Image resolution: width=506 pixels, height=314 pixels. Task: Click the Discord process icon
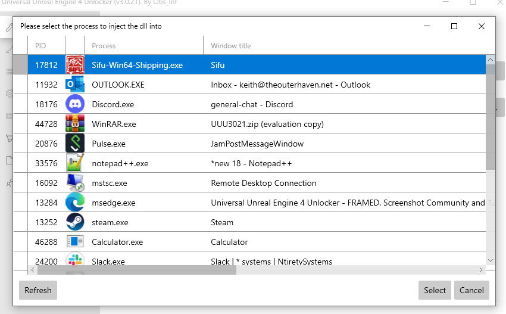point(75,104)
